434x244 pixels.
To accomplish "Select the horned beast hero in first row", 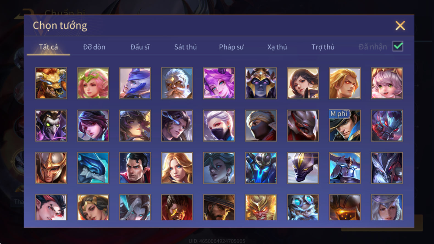I will 51,83.
